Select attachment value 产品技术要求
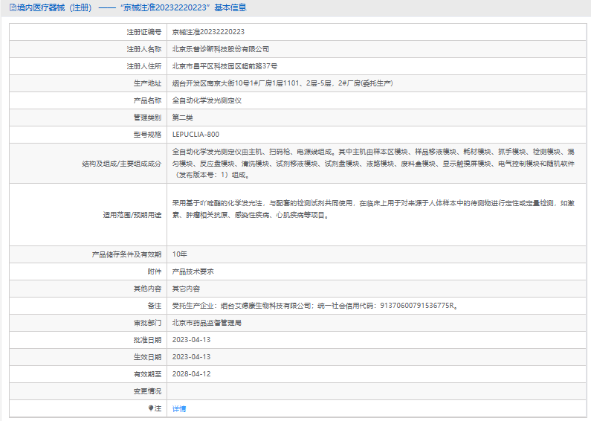The height and width of the screenshot is (421, 591). 193,271
